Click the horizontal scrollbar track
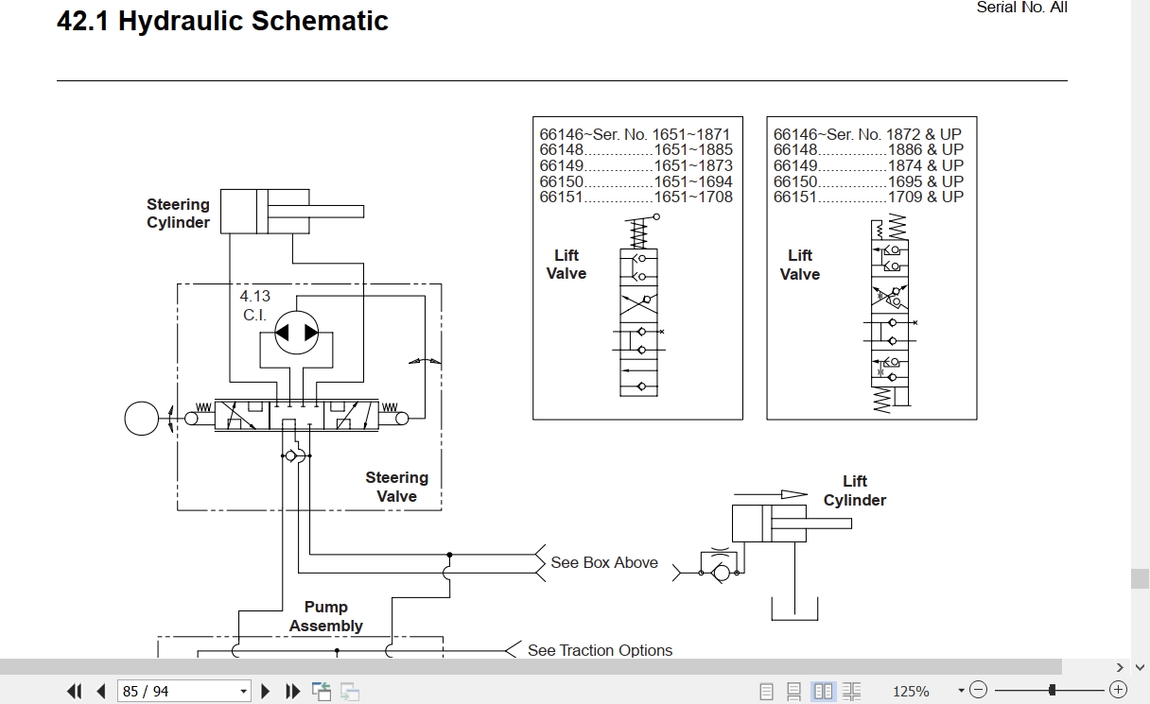This screenshot has width=1150, height=704. [530, 666]
